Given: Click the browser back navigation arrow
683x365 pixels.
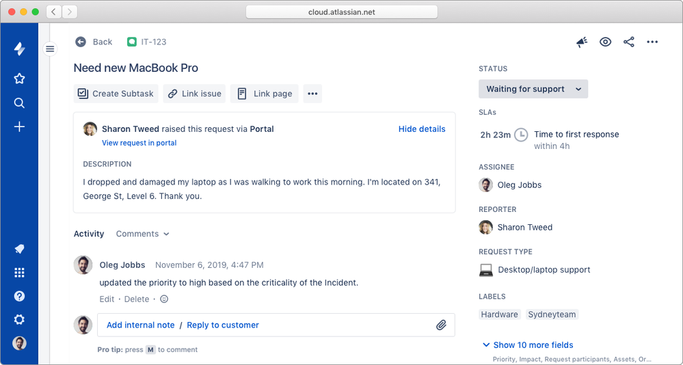Looking at the screenshot, I should 53,12.
